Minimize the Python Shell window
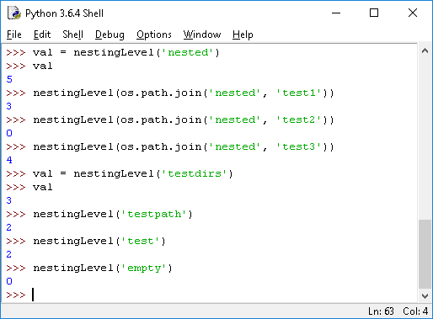Screen dimensions: 433x319 coord(336,13)
